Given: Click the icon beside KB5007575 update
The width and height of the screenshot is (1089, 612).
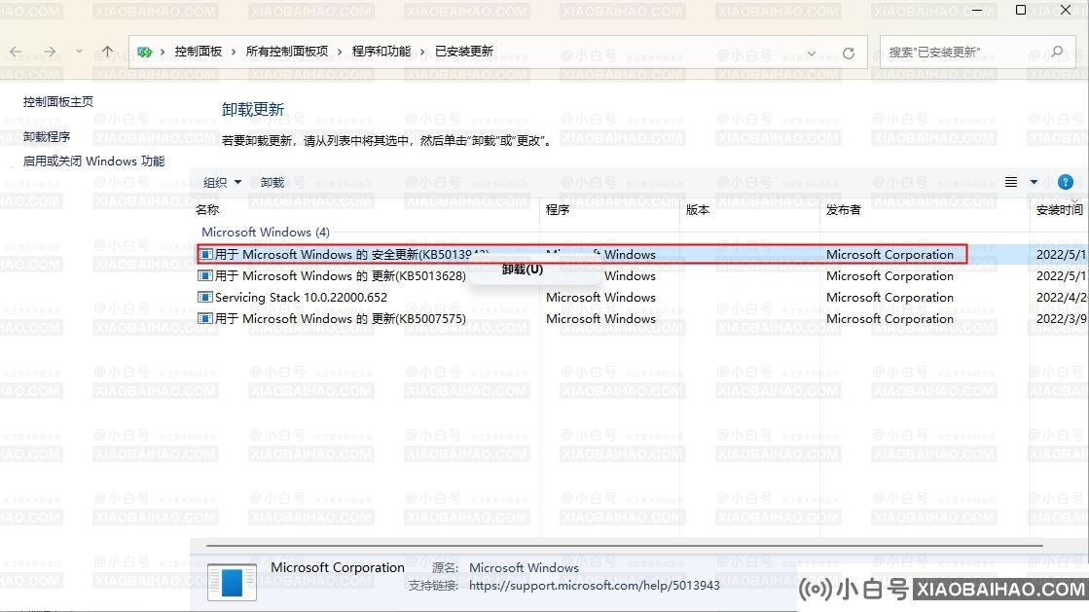Looking at the screenshot, I should pos(205,319).
